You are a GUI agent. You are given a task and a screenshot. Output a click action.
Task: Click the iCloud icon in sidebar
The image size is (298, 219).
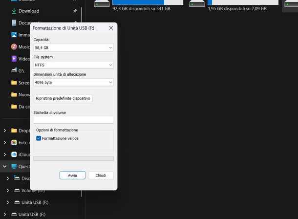coord(14,154)
